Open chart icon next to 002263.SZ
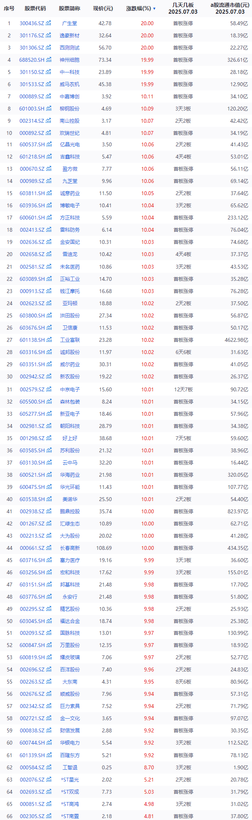 48,682
